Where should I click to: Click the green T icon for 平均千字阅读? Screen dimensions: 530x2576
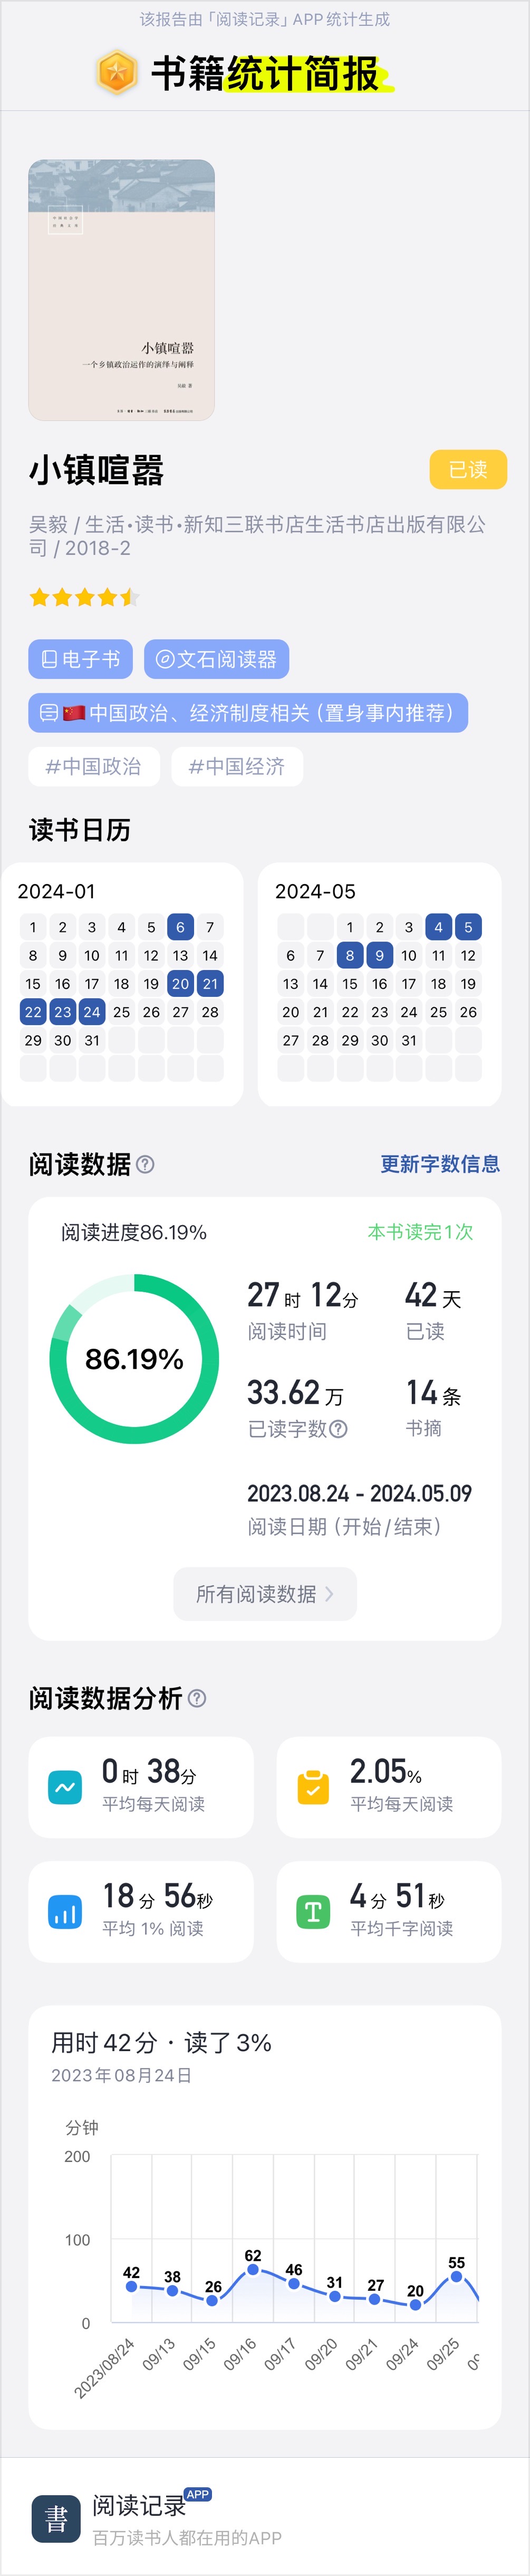[x=313, y=1912]
